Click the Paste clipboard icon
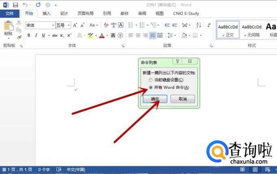 (8, 25)
